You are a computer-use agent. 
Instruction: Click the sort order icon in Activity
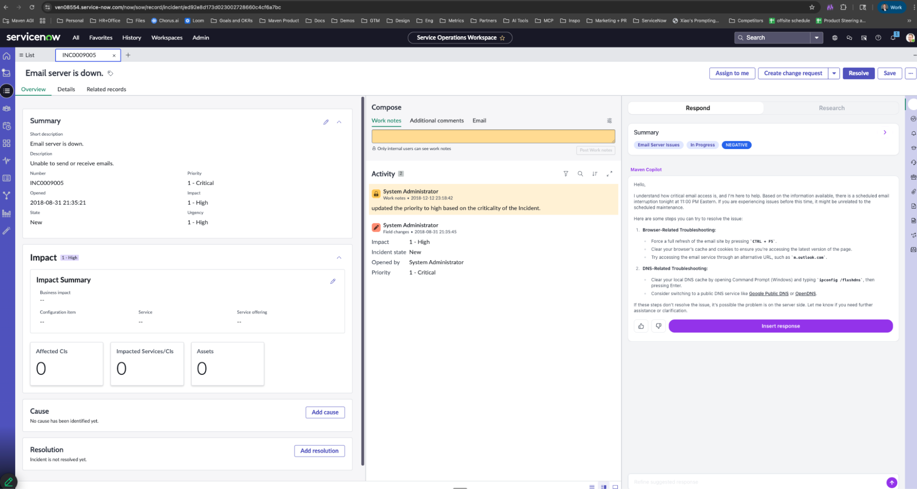pyautogui.click(x=595, y=174)
